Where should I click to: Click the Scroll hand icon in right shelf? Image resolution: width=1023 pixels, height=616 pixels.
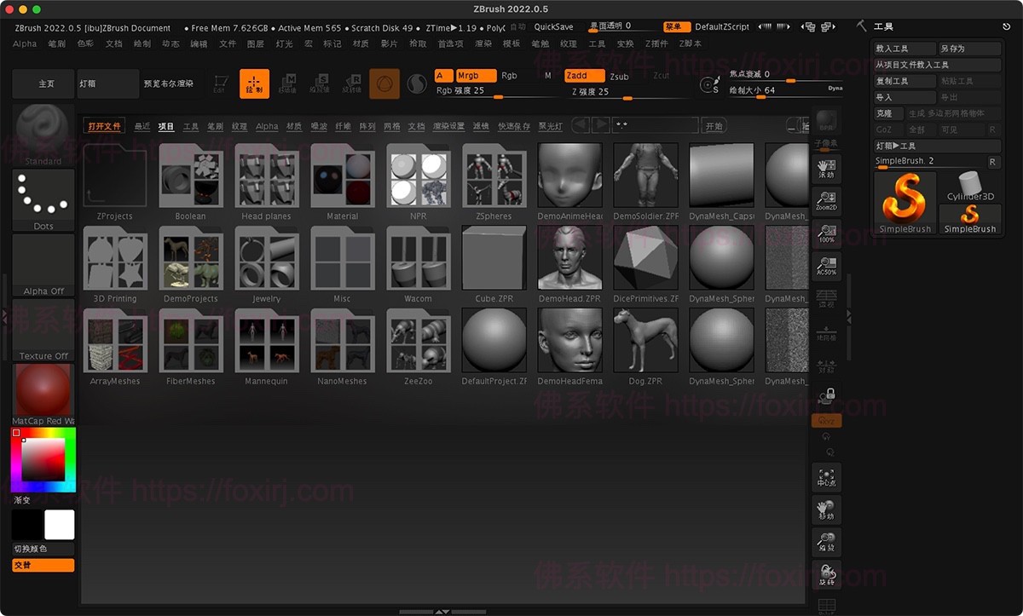pos(826,168)
